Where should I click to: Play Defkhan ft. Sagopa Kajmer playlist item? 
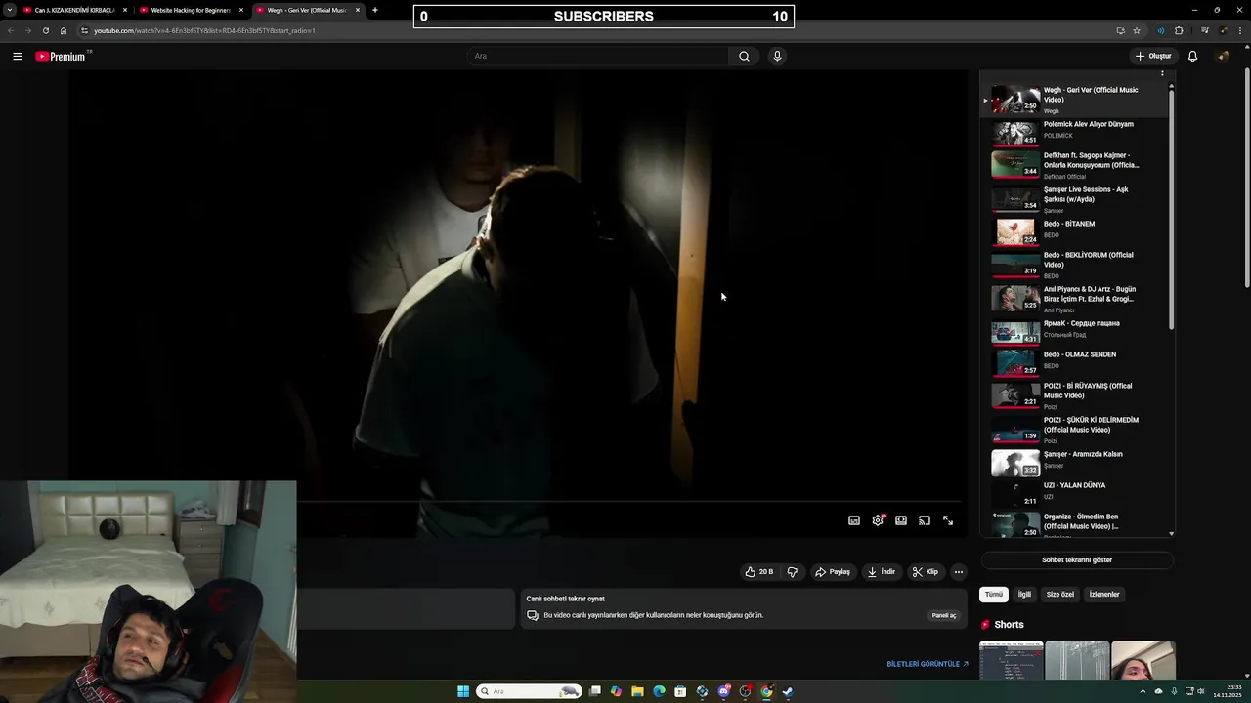click(x=1076, y=164)
